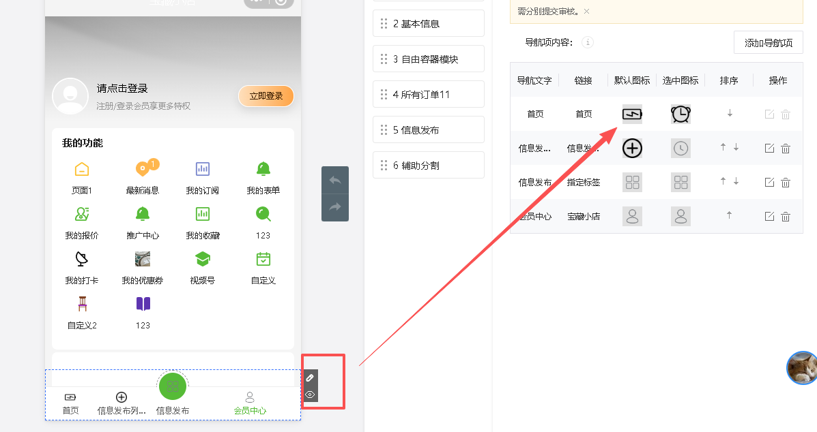Select module 3 自由容器模块
Screen dimensions: 817x432
pos(429,59)
